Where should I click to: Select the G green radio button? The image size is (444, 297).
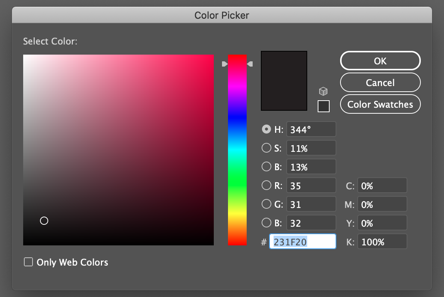point(266,204)
